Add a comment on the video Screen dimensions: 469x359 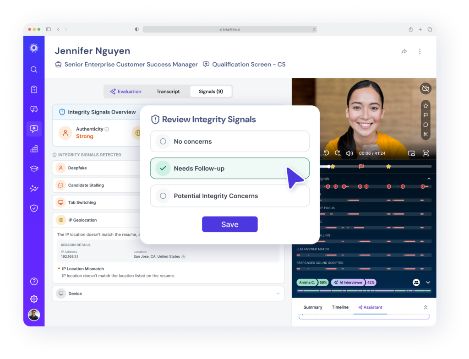[x=425, y=125]
